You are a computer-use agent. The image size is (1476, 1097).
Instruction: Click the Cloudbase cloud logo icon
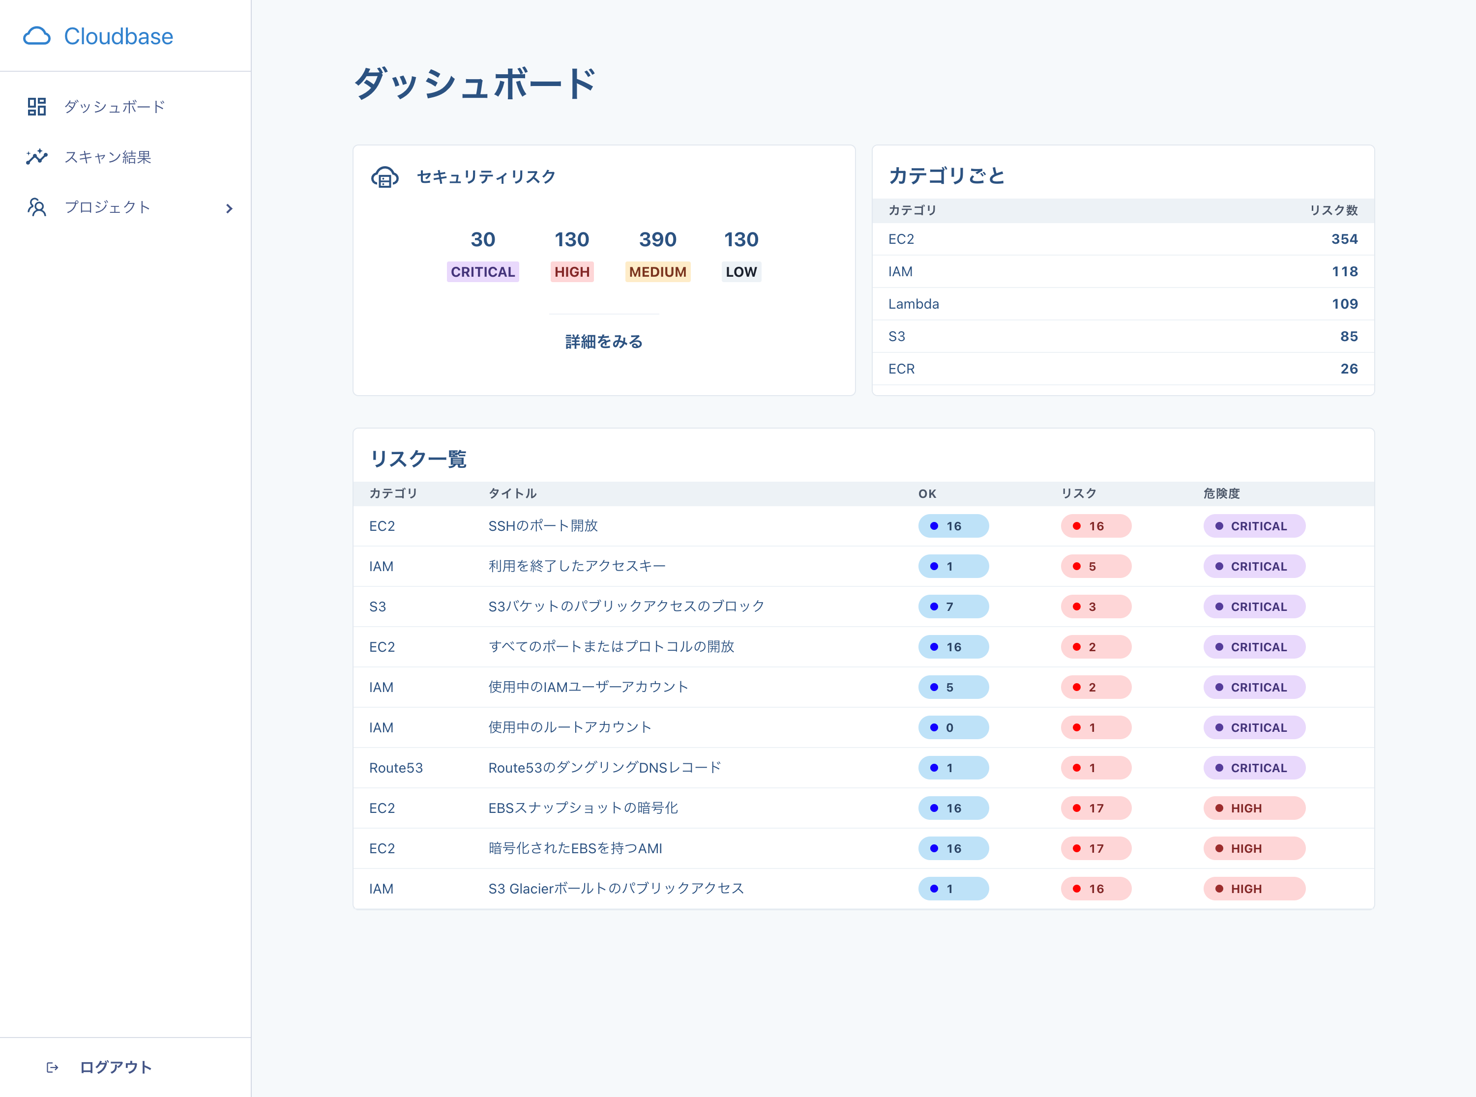[x=36, y=36]
